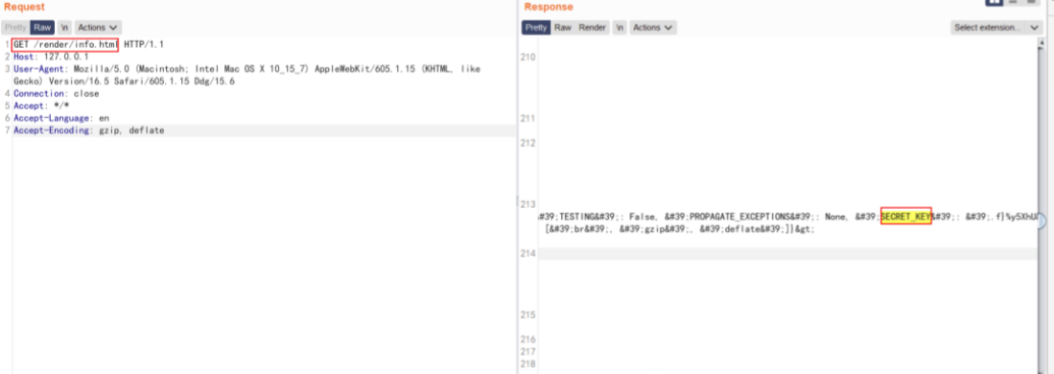Image resolution: width=1054 pixels, height=374 pixels.
Task: Select Raw view in the Request pane
Action: pos(42,28)
